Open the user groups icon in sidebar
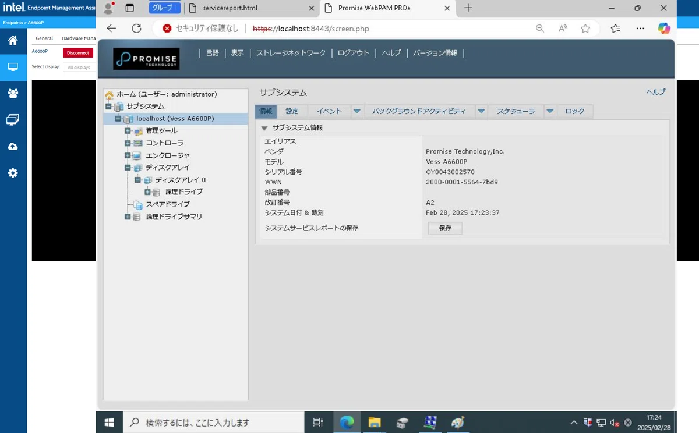Image resolution: width=699 pixels, height=433 pixels. click(13, 93)
